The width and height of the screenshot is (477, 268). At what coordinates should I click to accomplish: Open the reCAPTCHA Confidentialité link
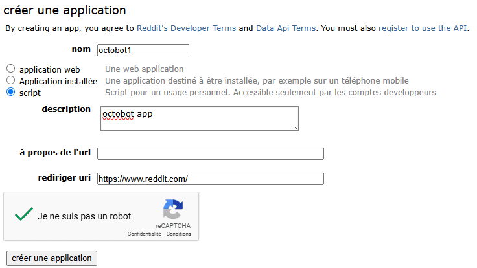(144, 234)
